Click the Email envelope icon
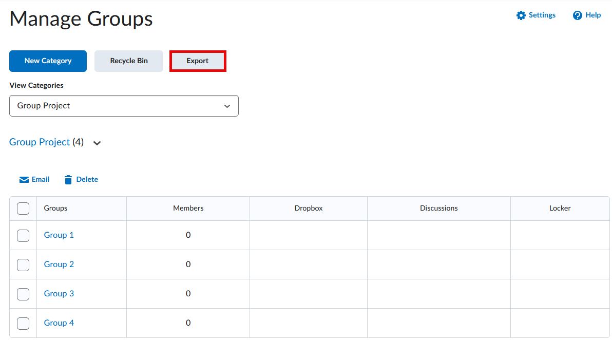The height and width of the screenshot is (340, 612). click(24, 180)
